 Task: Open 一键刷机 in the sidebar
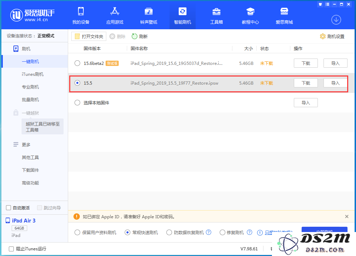click(x=35, y=61)
